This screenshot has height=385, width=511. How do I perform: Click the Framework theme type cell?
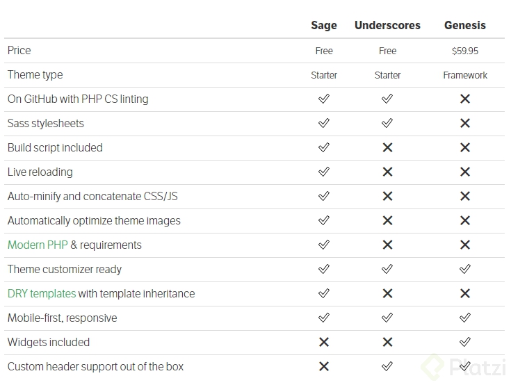tap(465, 75)
